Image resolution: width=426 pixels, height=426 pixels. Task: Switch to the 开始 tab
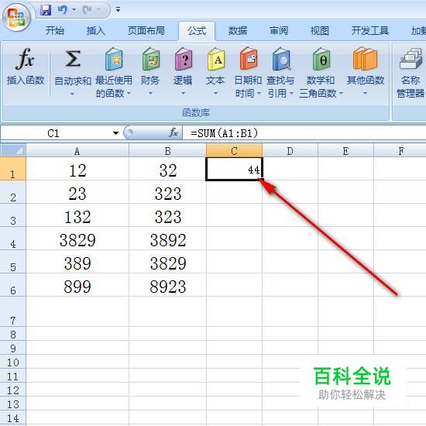pyautogui.click(x=55, y=31)
